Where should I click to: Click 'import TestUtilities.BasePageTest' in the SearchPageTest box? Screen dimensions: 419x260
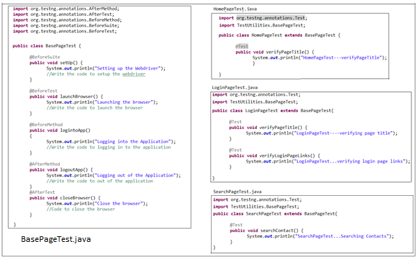[256, 206]
